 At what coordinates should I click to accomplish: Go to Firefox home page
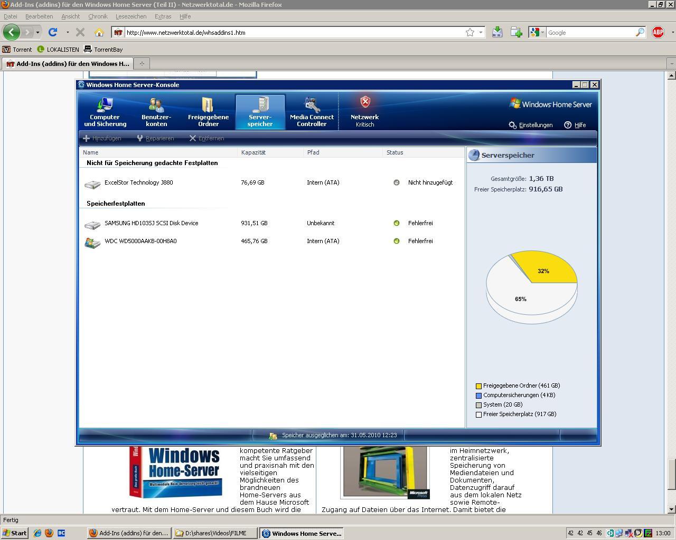click(x=99, y=32)
